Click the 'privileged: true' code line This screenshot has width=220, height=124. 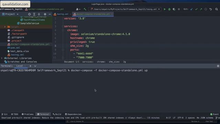[82, 42]
